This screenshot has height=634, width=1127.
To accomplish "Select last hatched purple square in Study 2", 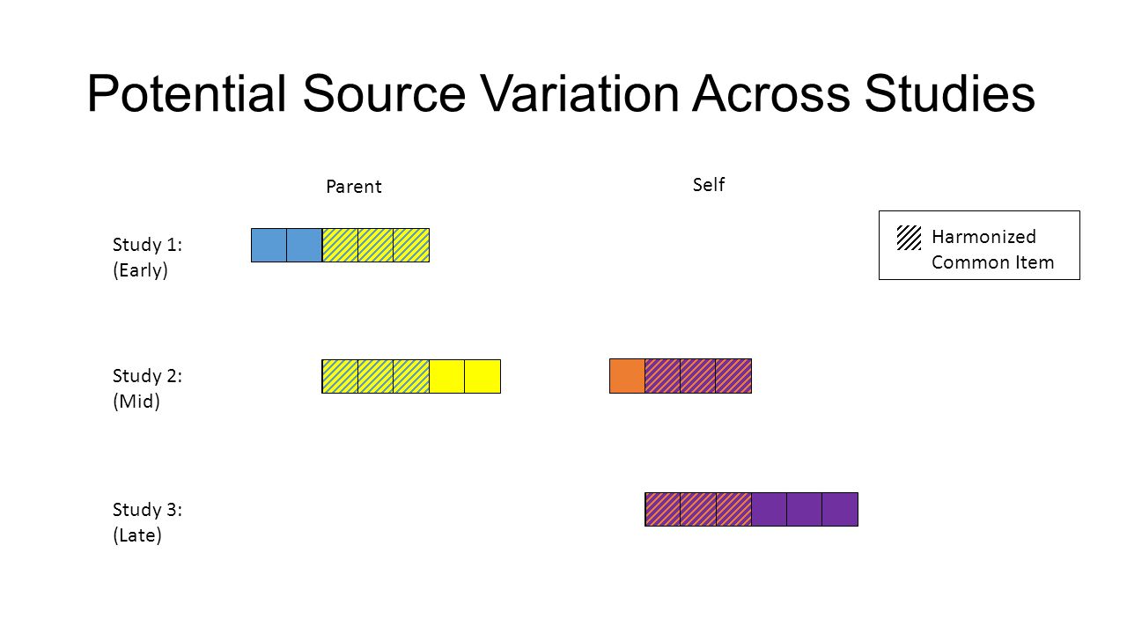I will (733, 376).
